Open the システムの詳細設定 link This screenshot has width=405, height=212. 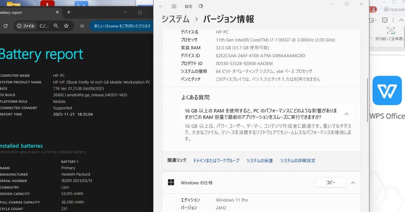[298, 161]
